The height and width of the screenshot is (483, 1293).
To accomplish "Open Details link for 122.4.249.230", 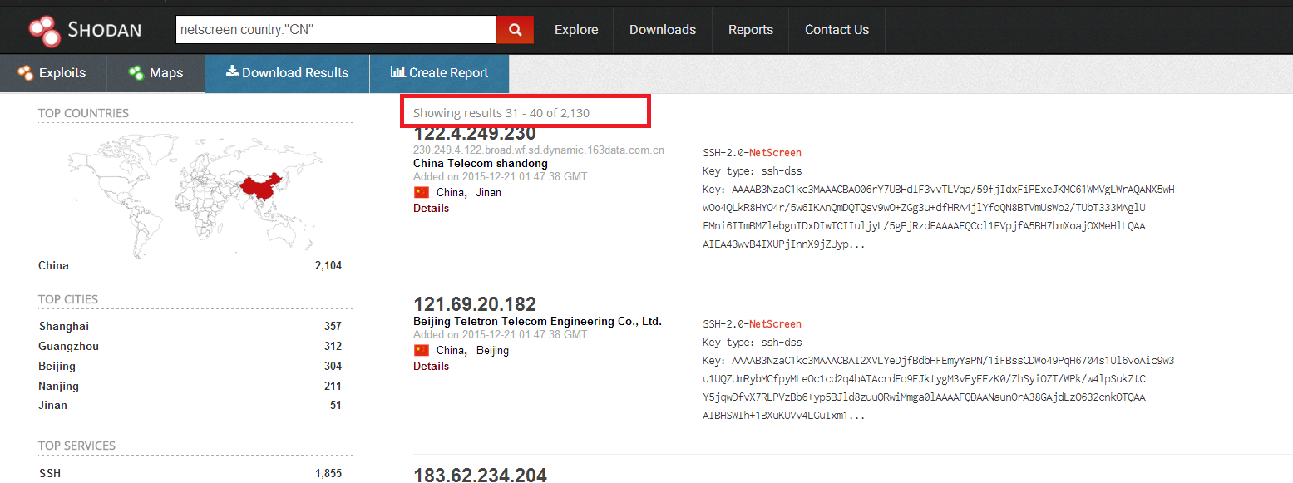I will (x=431, y=208).
